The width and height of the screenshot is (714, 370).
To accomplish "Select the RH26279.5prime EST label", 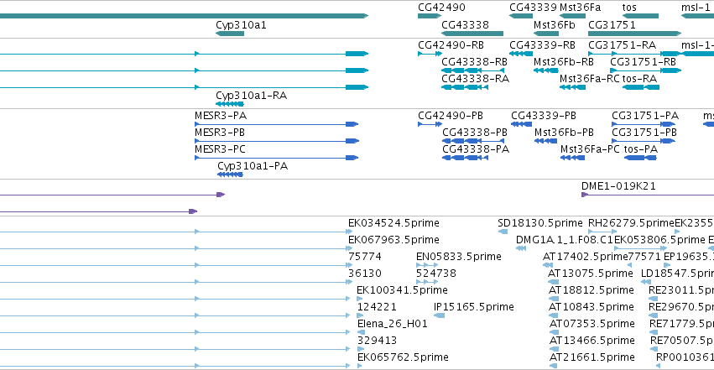I will 631,223.
